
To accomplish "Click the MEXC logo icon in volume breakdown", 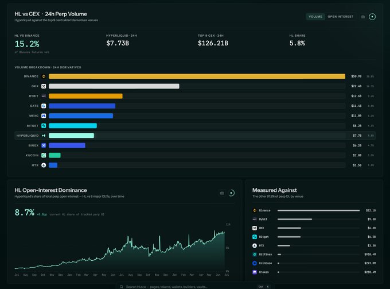I will (x=44, y=116).
